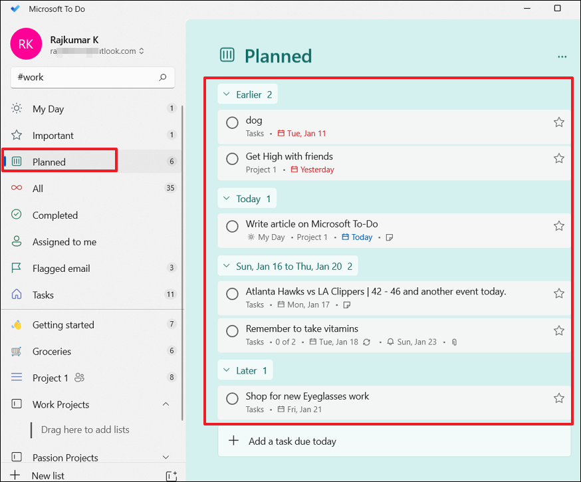Open the Project 1 list
The height and width of the screenshot is (482, 581).
[92, 378]
